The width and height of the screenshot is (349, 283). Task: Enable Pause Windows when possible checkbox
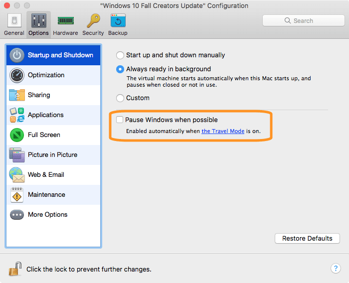pos(120,120)
